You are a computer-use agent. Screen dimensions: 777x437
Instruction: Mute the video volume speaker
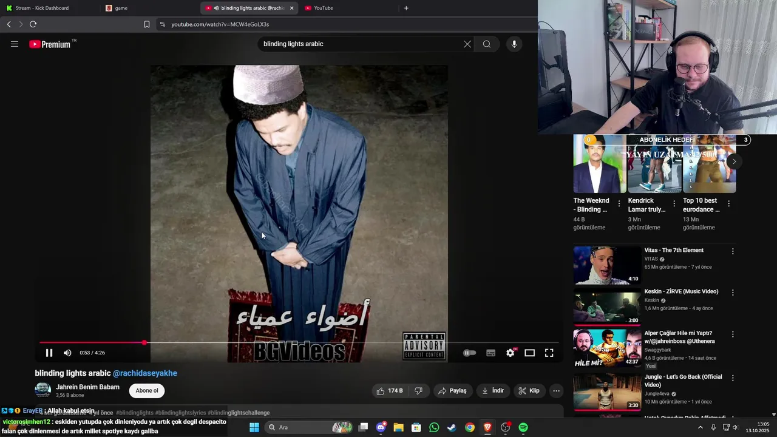(67, 353)
